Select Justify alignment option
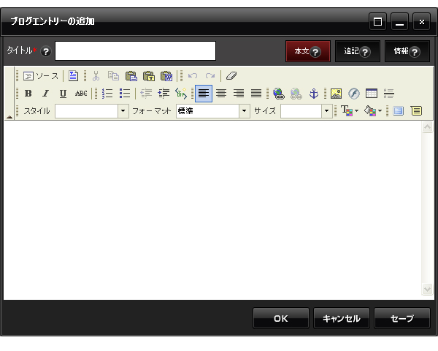Image resolution: width=438 pixels, height=351 pixels. 256,94
